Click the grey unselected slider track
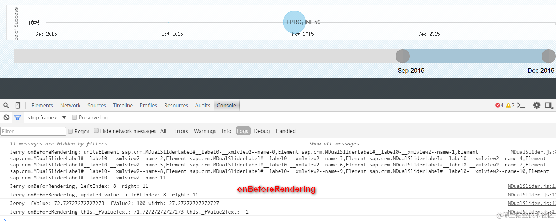The image size is (556, 221). pos(205,56)
